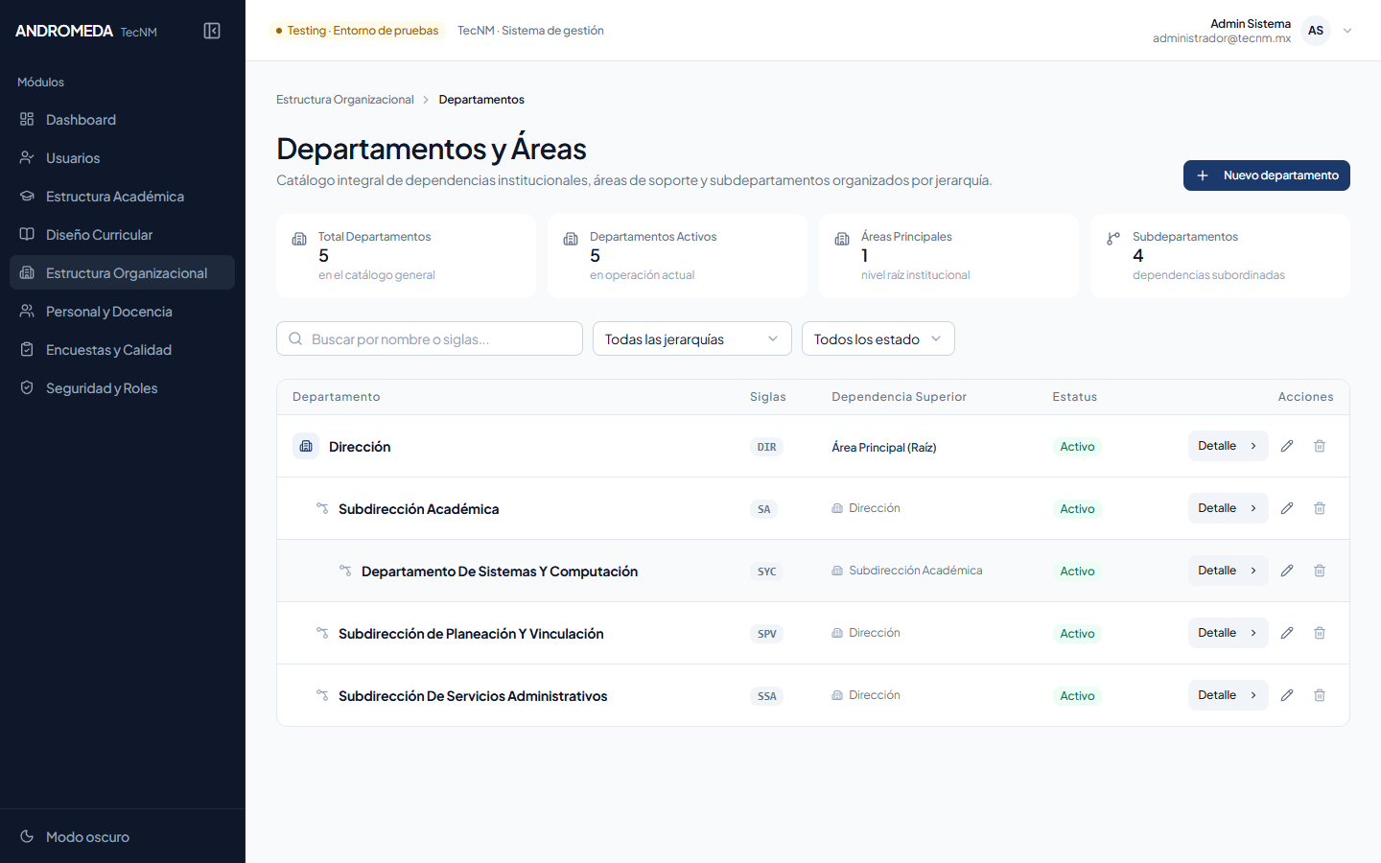Screen dimensions: 1381x863
Task: Edit Subdirección Académica with pencil icon
Action: (1287, 508)
